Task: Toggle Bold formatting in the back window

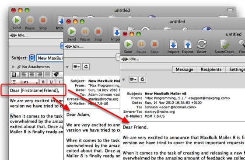Action: point(43,82)
